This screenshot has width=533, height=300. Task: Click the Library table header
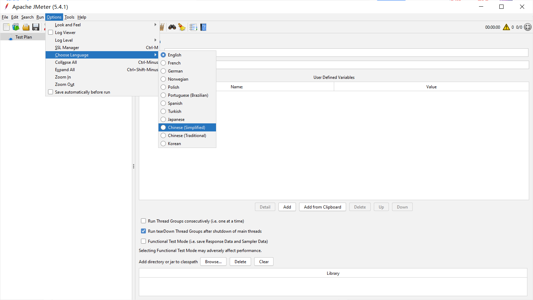point(333,273)
